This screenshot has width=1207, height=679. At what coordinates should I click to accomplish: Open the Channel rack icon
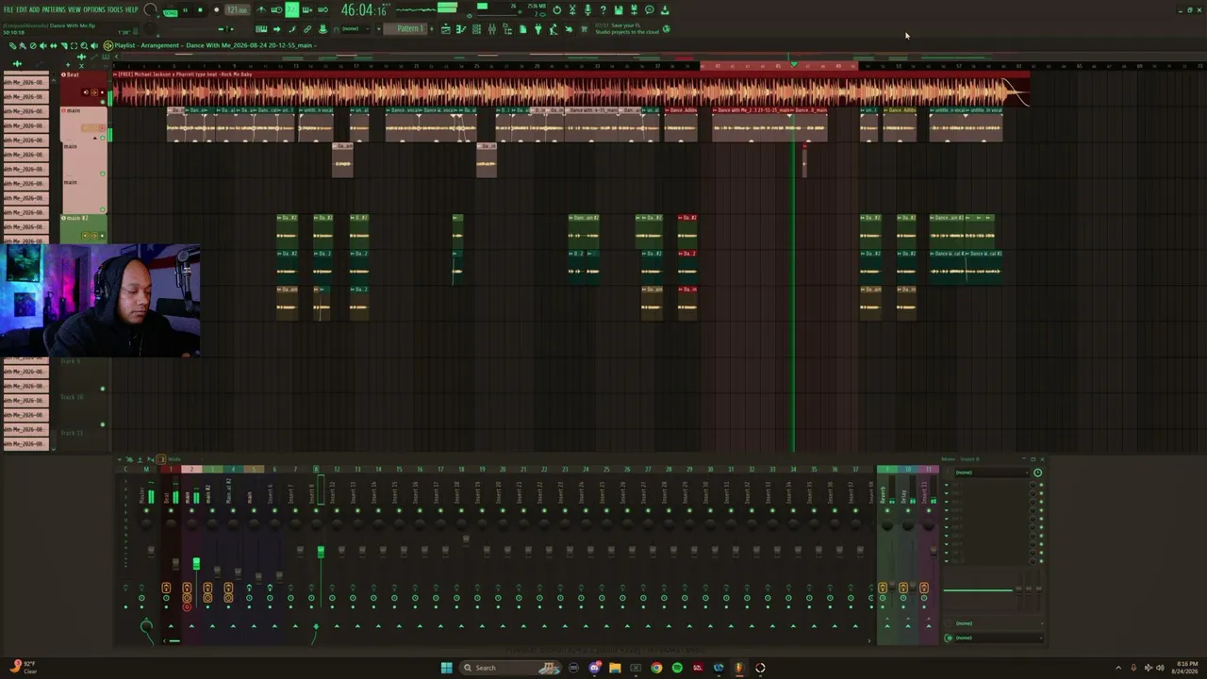coord(476,29)
